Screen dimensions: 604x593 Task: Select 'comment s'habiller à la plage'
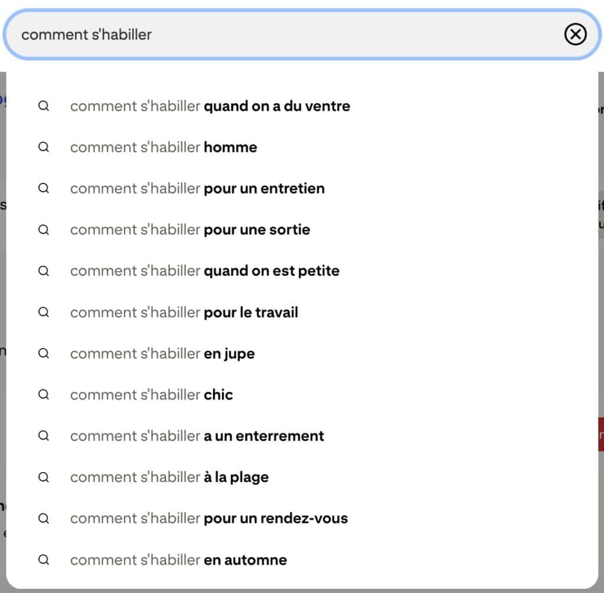[169, 477]
